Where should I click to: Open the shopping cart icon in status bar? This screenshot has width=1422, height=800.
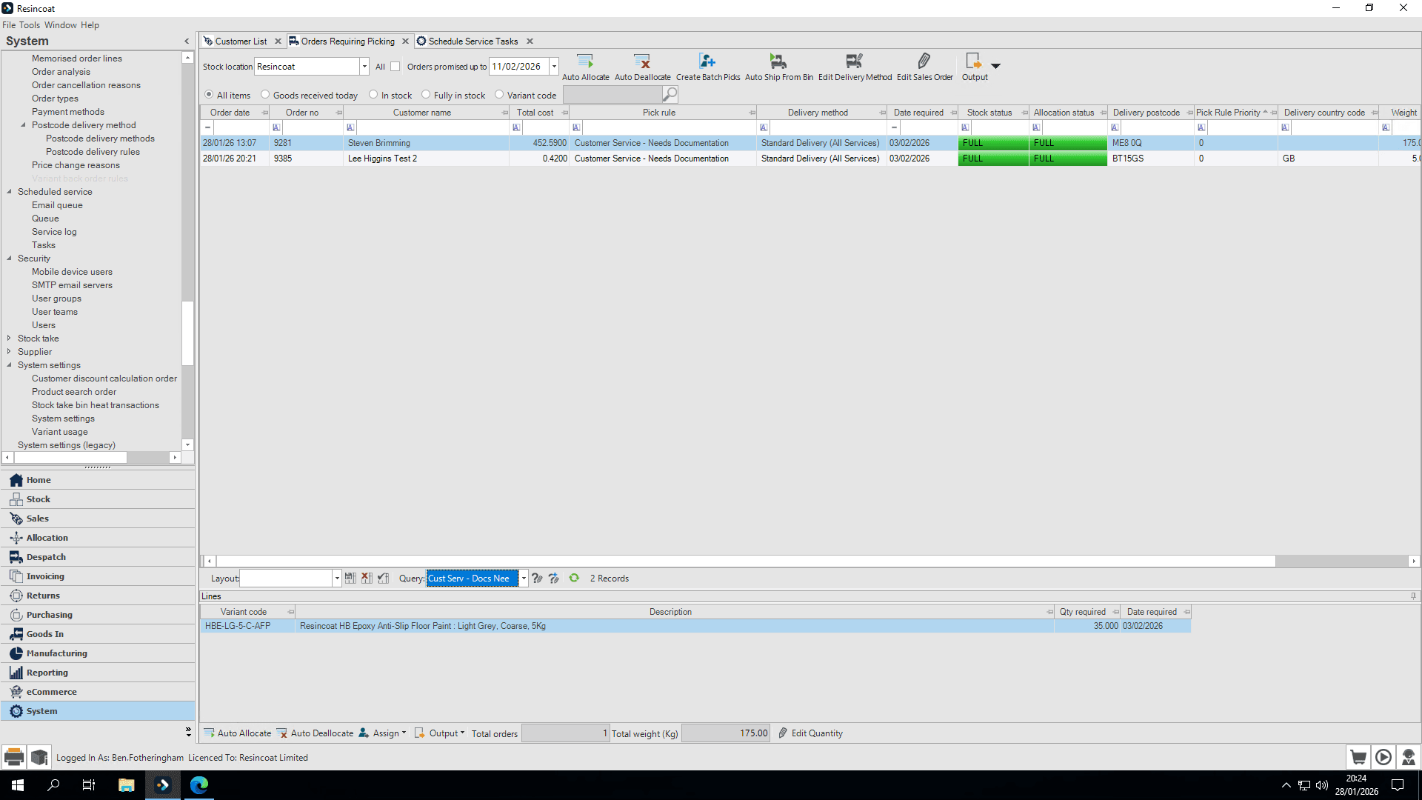(1358, 757)
